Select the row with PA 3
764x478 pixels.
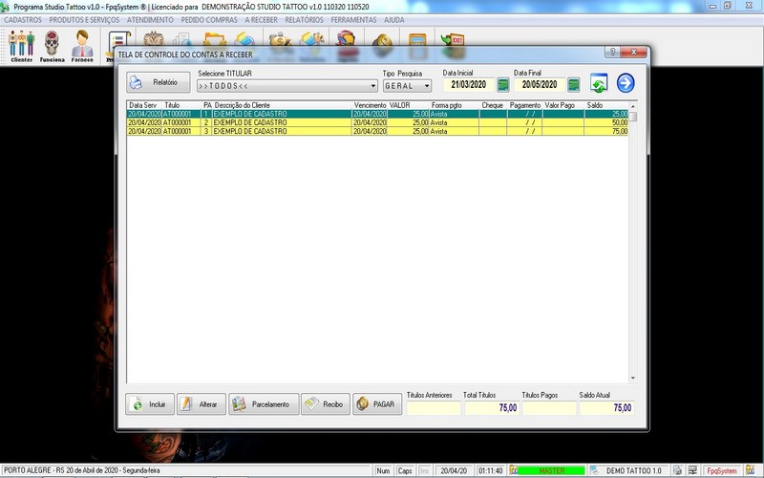pyautogui.click(x=377, y=131)
